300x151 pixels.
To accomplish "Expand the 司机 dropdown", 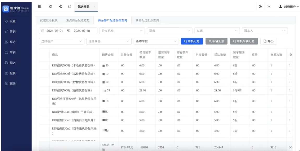I will pos(169,31).
